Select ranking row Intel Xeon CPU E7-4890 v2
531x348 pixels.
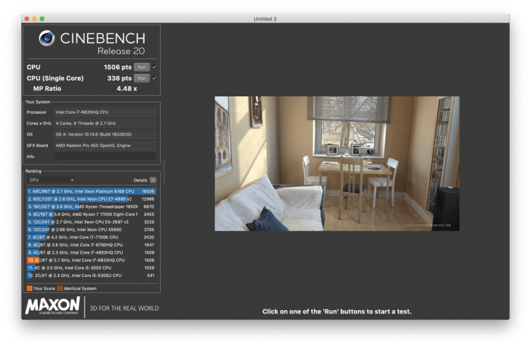[x=92, y=199]
